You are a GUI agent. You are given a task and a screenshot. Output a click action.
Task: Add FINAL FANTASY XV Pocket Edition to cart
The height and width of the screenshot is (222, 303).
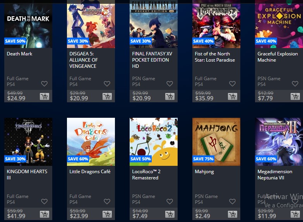[170, 96]
